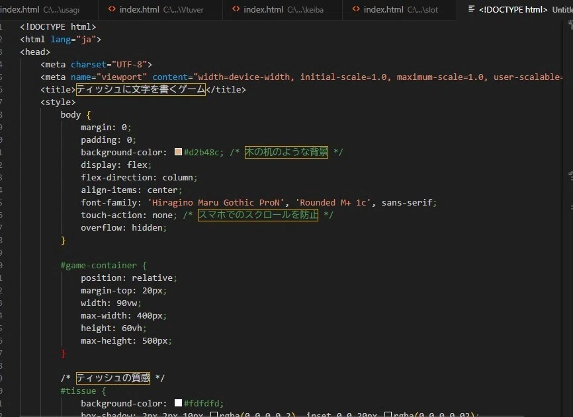Open the index.html keiba tab
This screenshot has height=417, width=573.
[x=283, y=9]
